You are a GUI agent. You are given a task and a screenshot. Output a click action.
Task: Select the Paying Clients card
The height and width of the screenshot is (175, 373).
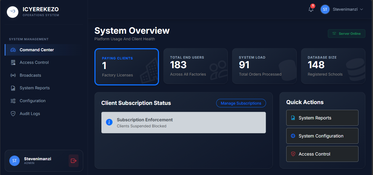click(x=127, y=67)
